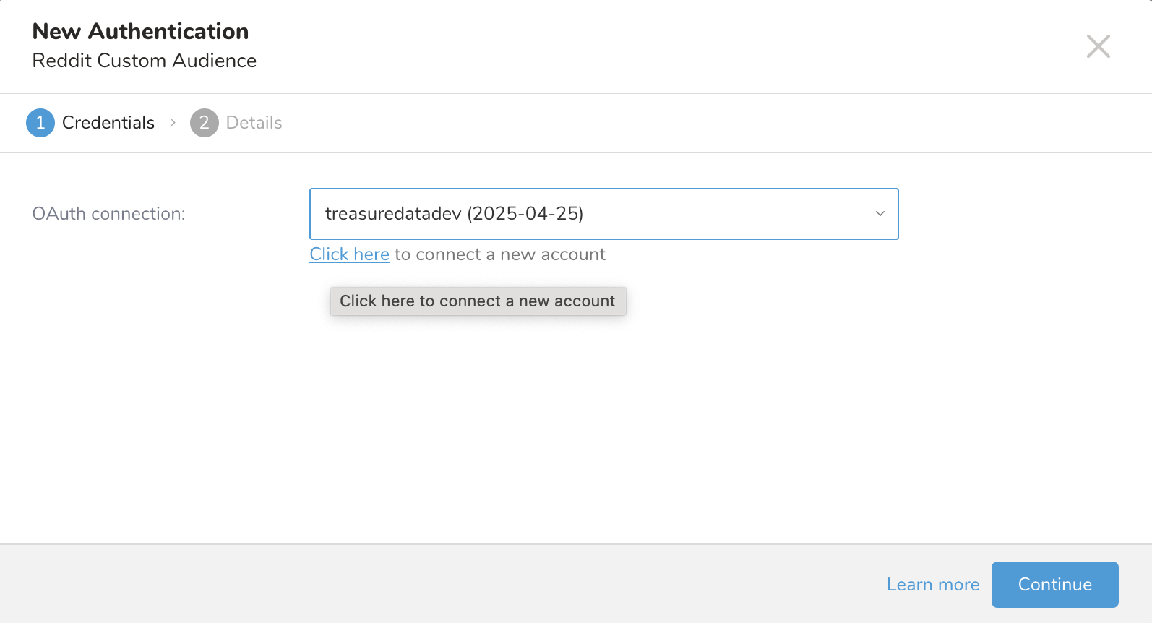Click the word "here" in the link
The image size is (1152, 623).
click(x=371, y=254)
